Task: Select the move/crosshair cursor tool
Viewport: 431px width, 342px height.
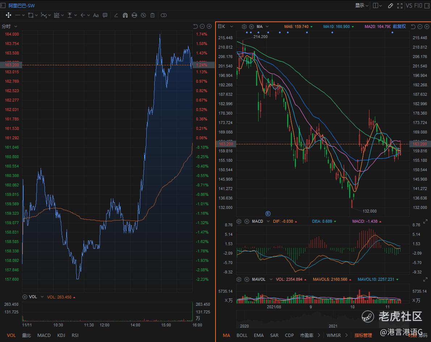Action: coord(9,15)
